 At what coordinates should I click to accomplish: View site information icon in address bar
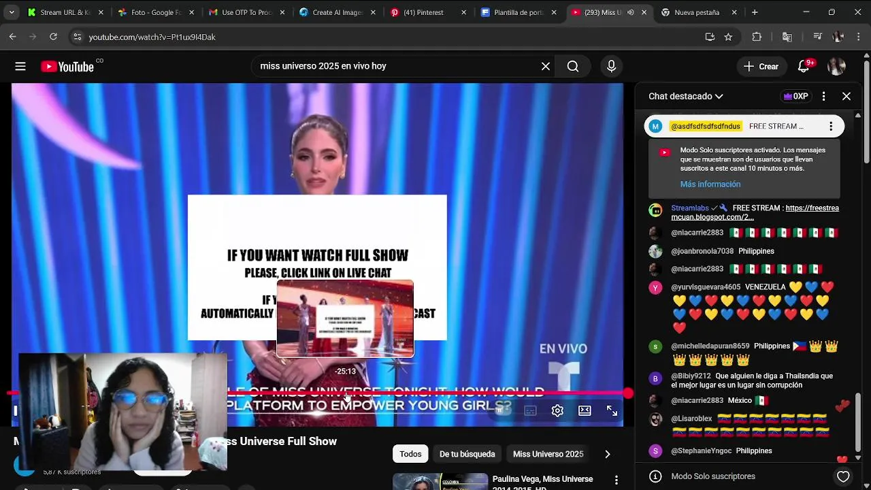77,37
